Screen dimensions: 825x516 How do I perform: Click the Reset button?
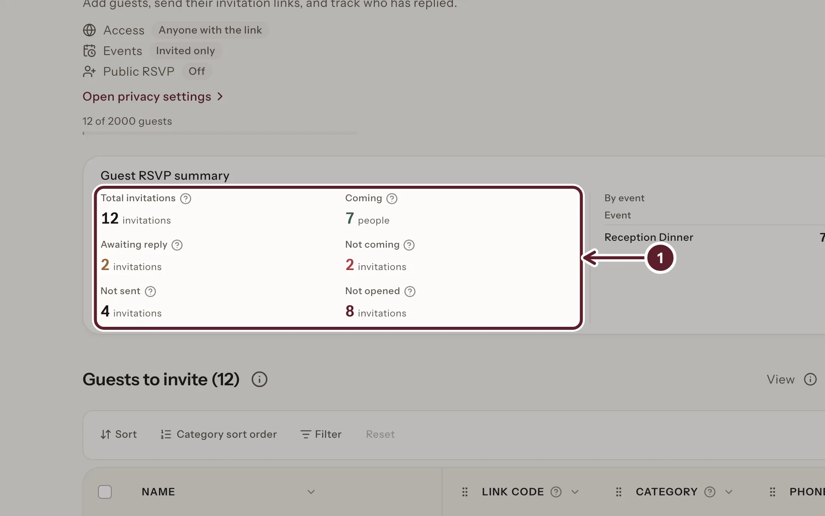(x=380, y=434)
